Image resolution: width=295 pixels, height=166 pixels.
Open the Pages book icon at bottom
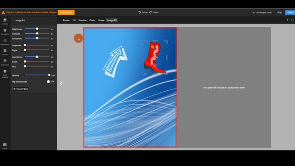5,144
